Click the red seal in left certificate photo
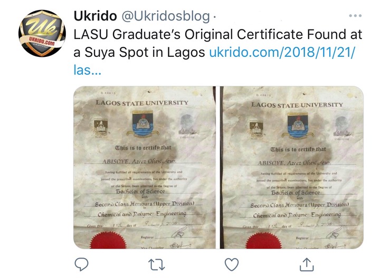This screenshot has width=380, height=278. (x=108, y=240)
